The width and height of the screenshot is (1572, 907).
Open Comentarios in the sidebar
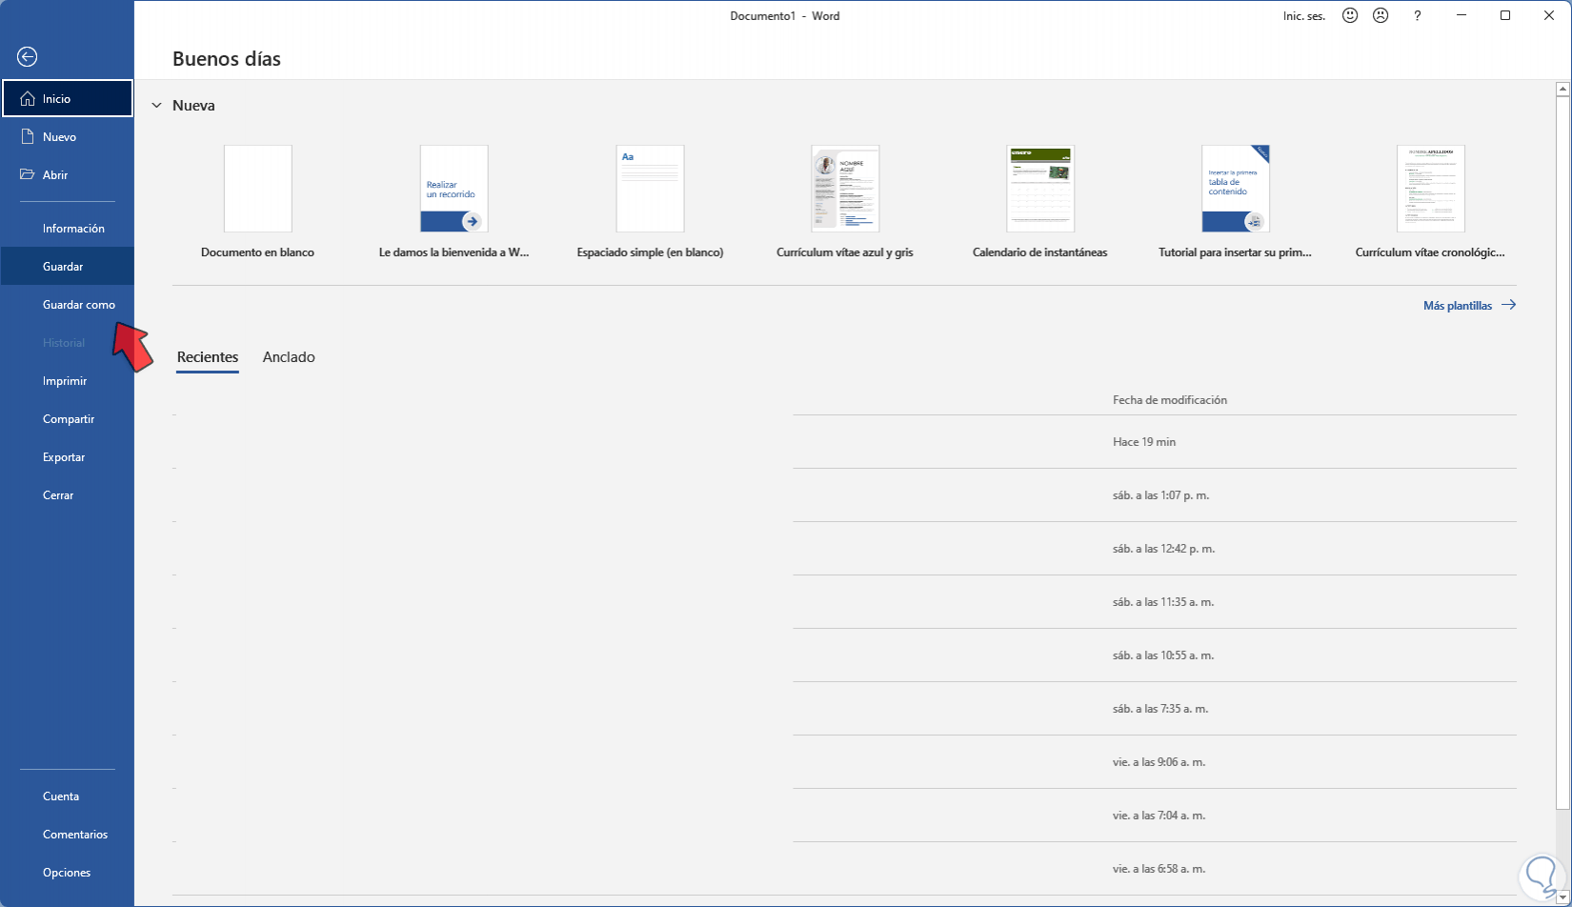(67, 835)
